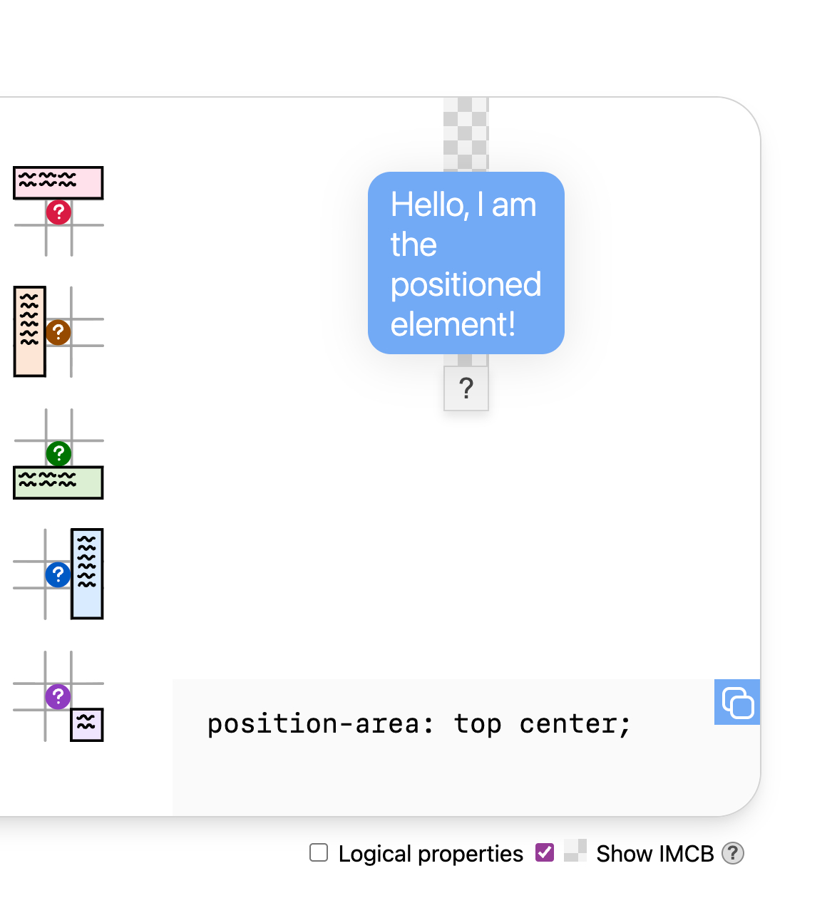This screenshot has width=837, height=898.
Task: Click the gray anchor question mark button
Action: click(x=466, y=389)
